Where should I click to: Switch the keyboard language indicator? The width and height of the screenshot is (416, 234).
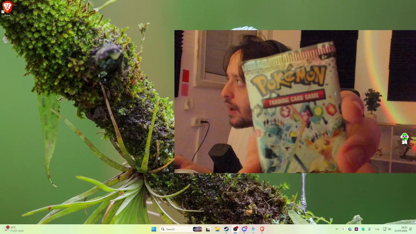point(377,229)
